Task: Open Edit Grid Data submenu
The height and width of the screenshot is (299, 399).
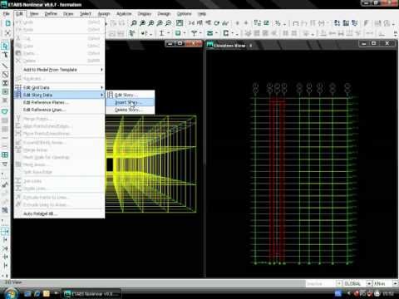Action: [59, 87]
